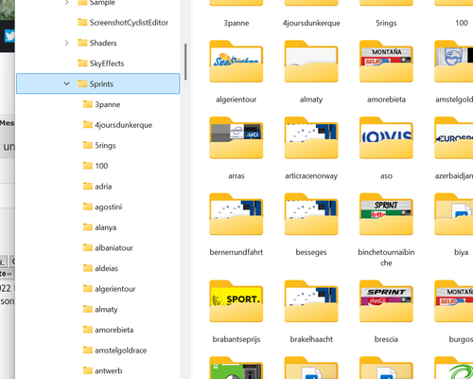Viewport: 473px width, 379px height.
Task: Select amstelgoldrace in the navigation tree
Action: pyautogui.click(x=121, y=351)
